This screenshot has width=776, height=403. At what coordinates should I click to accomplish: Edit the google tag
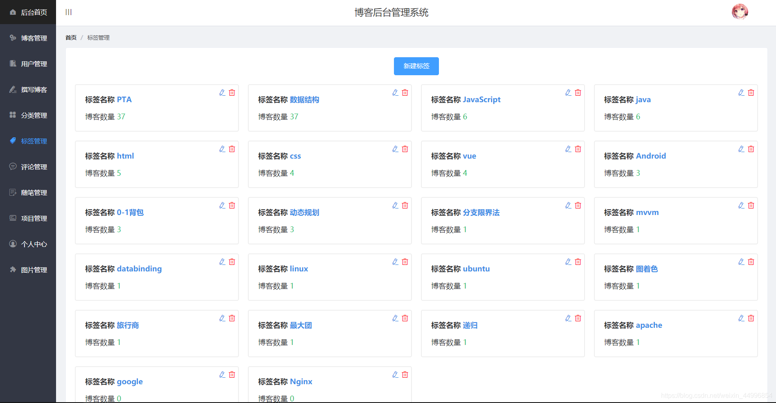click(222, 374)
